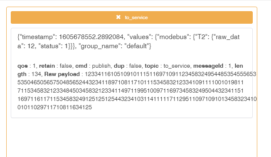
Task: Click the bold topic label
Action: tap(152, 66)
